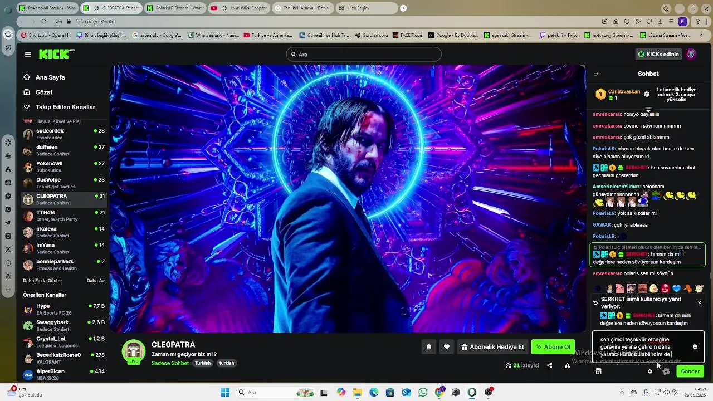The height and width of the screenshot is (401, 713).
Task: Open FACEIT.com bookmark
Action: 407,35
